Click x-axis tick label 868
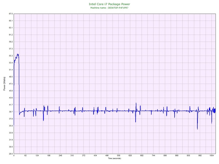Screen dimensions: 219x164 (x=177, y=156)
